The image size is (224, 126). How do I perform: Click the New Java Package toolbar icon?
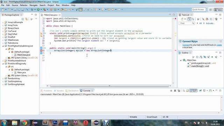(51, 9)
